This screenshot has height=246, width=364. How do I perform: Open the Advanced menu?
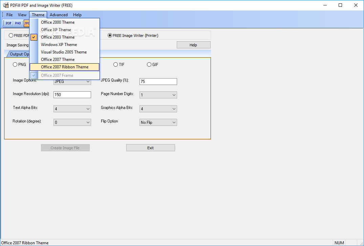coord(59,15)
